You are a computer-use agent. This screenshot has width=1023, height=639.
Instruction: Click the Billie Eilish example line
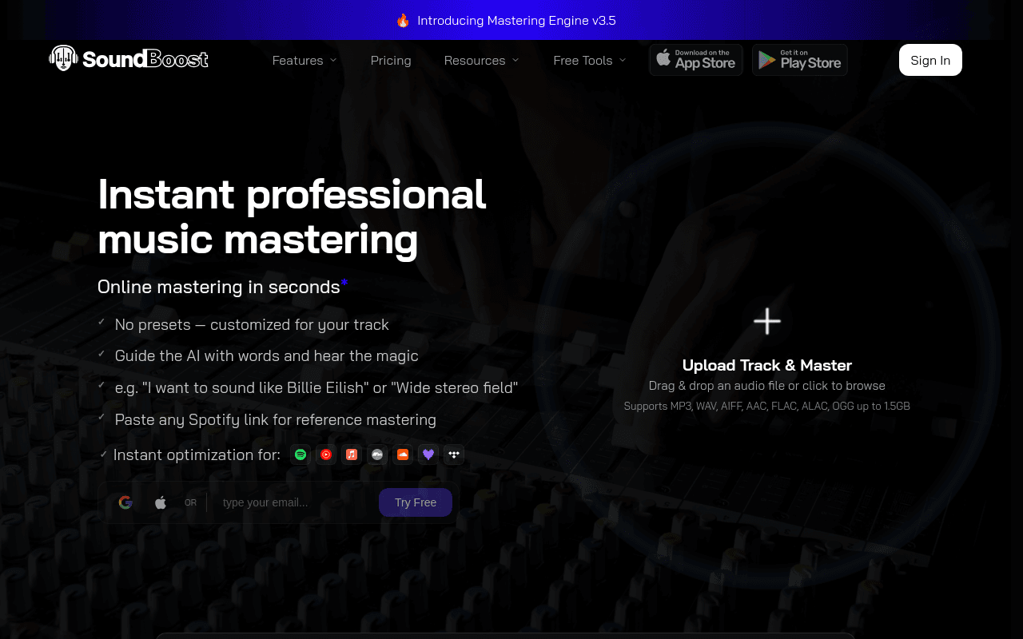[x=316, y=387]
